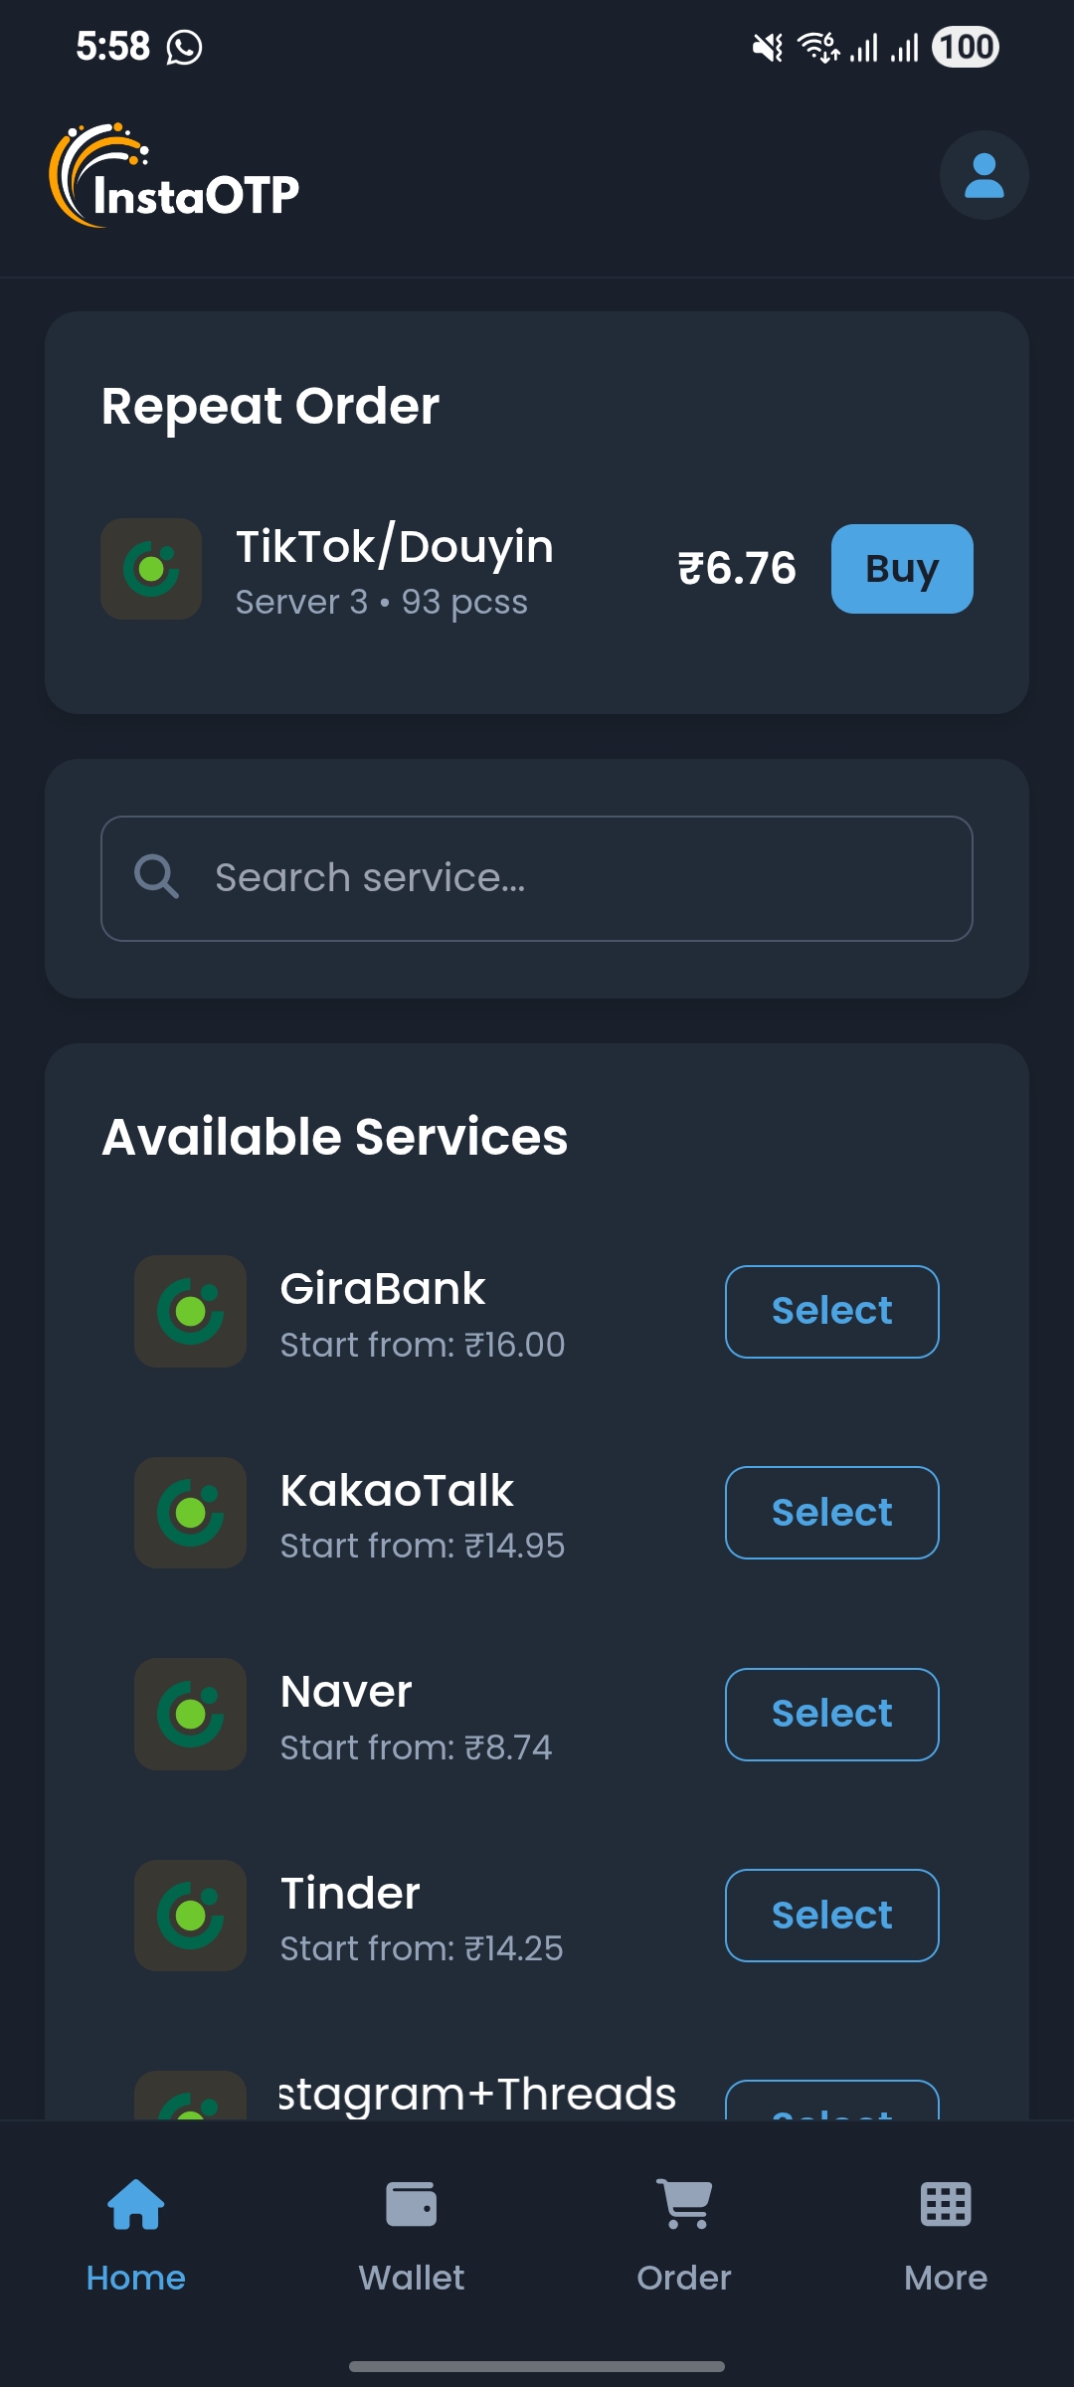Click the Tinder service icon

[190, 1916]
